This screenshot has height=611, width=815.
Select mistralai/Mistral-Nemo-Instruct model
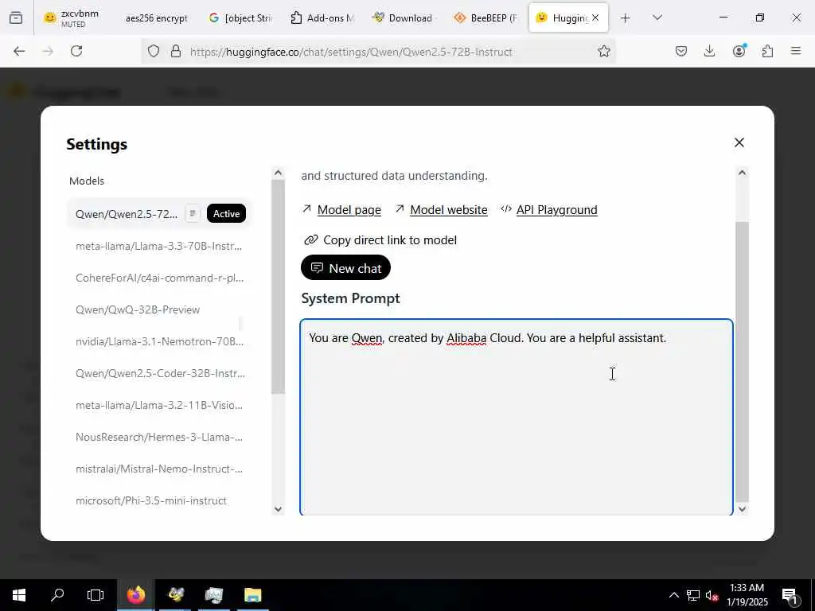coord(158,469)
